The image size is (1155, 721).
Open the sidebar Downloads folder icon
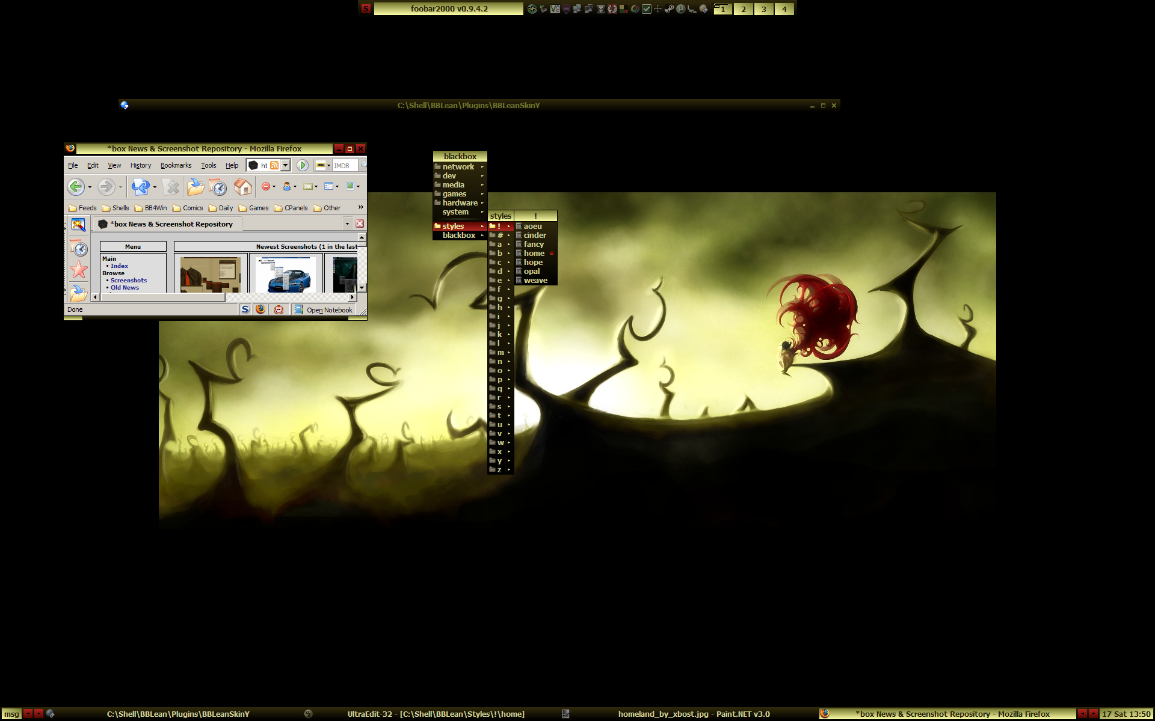[x=78, y=293]
